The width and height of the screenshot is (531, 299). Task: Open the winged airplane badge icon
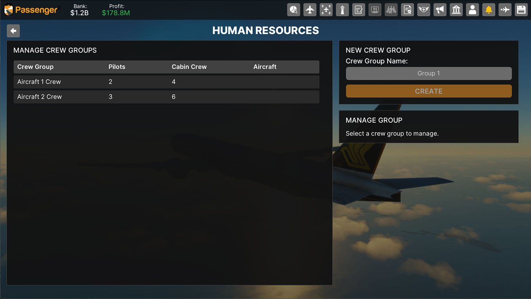424,10
